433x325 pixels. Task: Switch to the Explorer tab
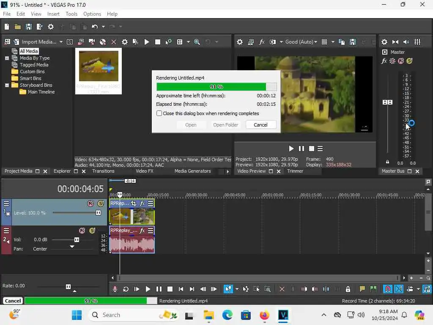click(x=62, y=171)
